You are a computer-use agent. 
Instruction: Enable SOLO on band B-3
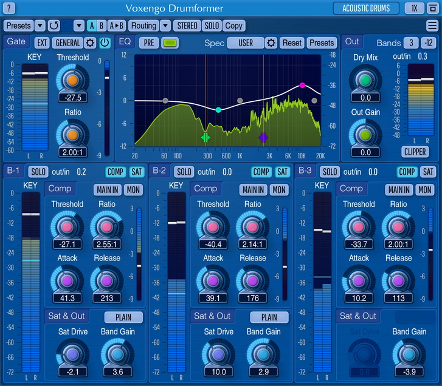(x=330, y=172)
